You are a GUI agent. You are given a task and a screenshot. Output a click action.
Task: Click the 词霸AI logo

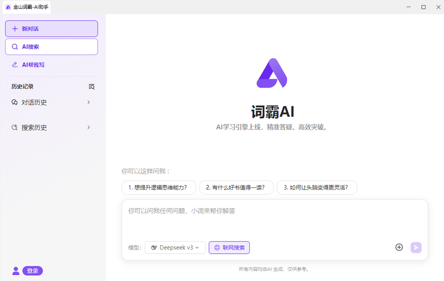[x=272, y=73]
